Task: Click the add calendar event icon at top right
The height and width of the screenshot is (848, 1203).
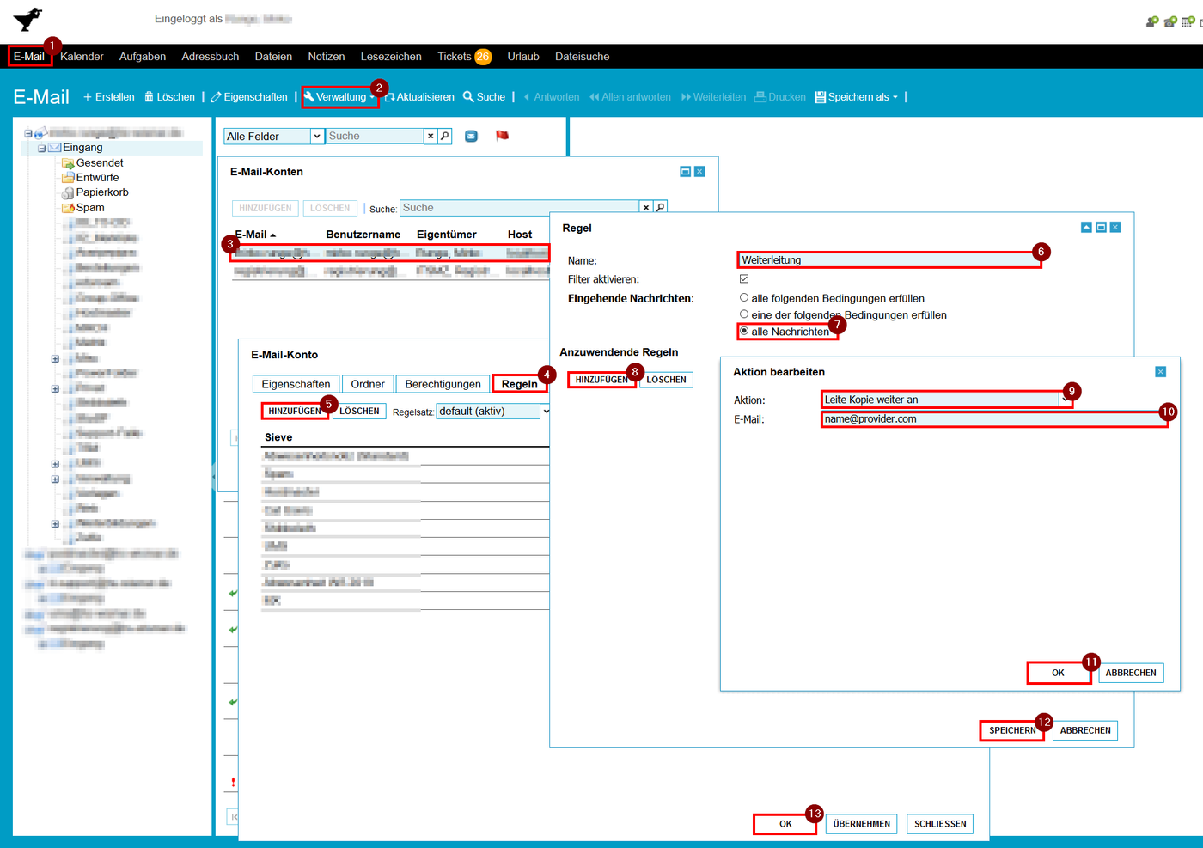Action: (x=1188, y=21)
